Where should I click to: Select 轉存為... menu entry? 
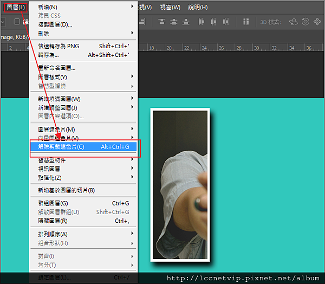pyautogui.click(x=83, y=55)
